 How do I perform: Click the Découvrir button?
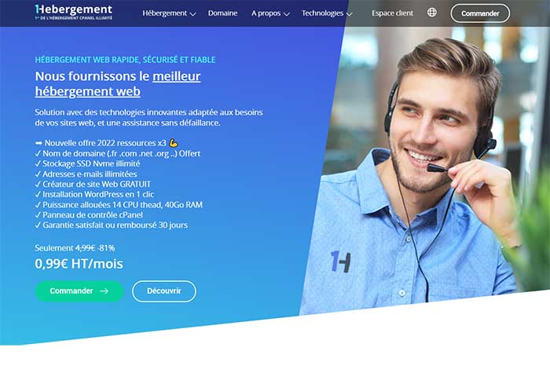pos(164,291)
